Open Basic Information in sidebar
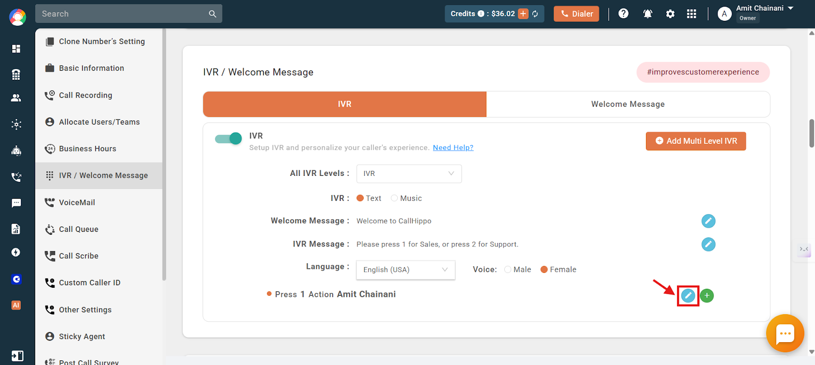The image size is (815, 365). [x=99, y=68]
